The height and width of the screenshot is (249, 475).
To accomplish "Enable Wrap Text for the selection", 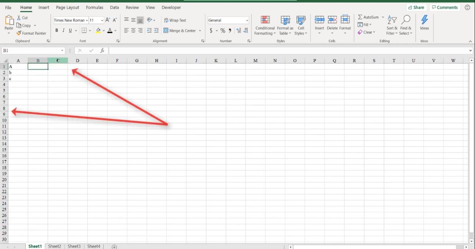I will point(175,20).
